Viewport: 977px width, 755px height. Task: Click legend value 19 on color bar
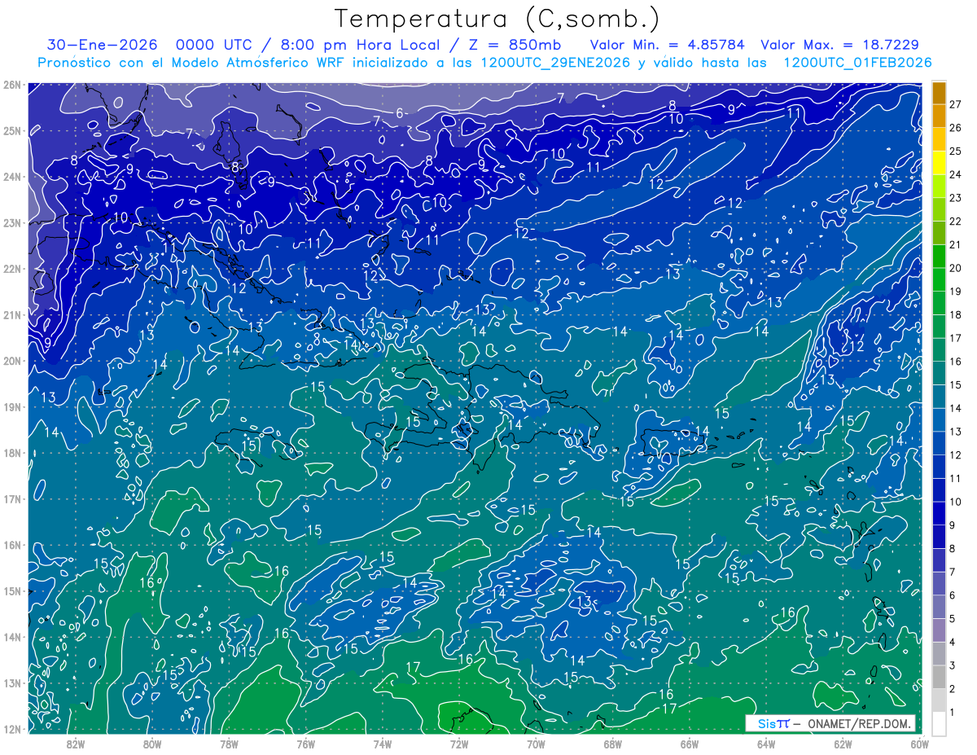[x=955, y=292]
